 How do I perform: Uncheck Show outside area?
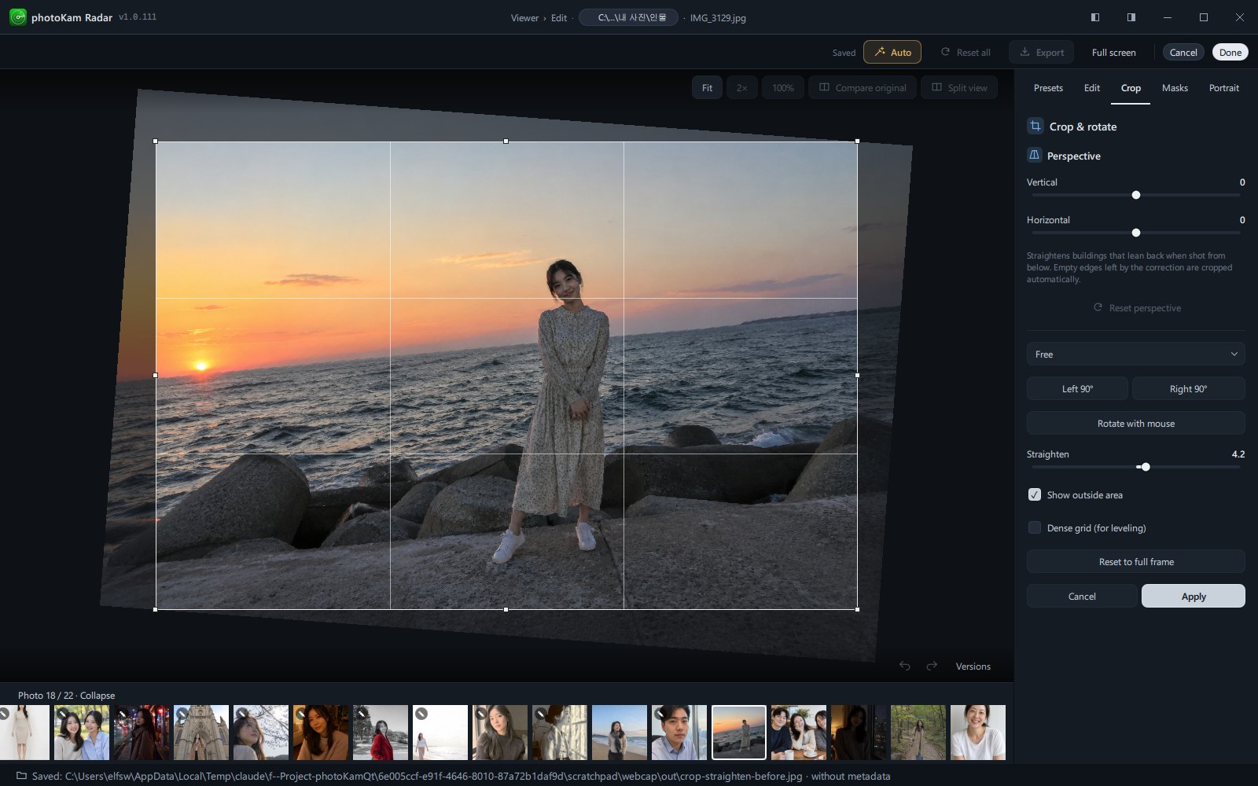[1035, 494]
